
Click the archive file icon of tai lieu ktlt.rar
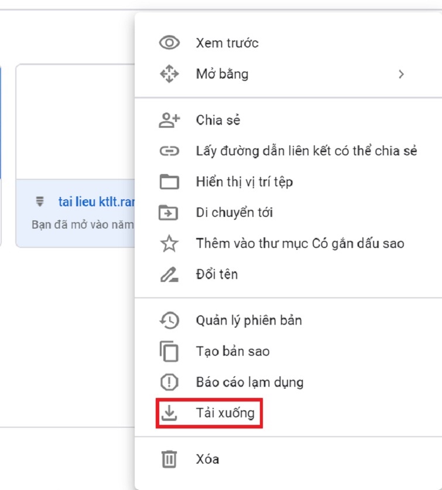40,202
